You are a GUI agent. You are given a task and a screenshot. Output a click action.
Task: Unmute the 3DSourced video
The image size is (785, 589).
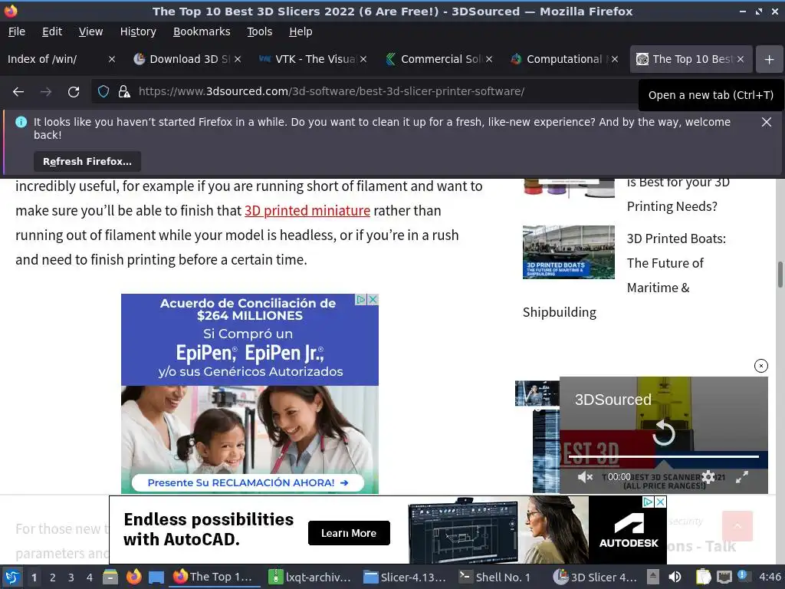tap(585, 477)
